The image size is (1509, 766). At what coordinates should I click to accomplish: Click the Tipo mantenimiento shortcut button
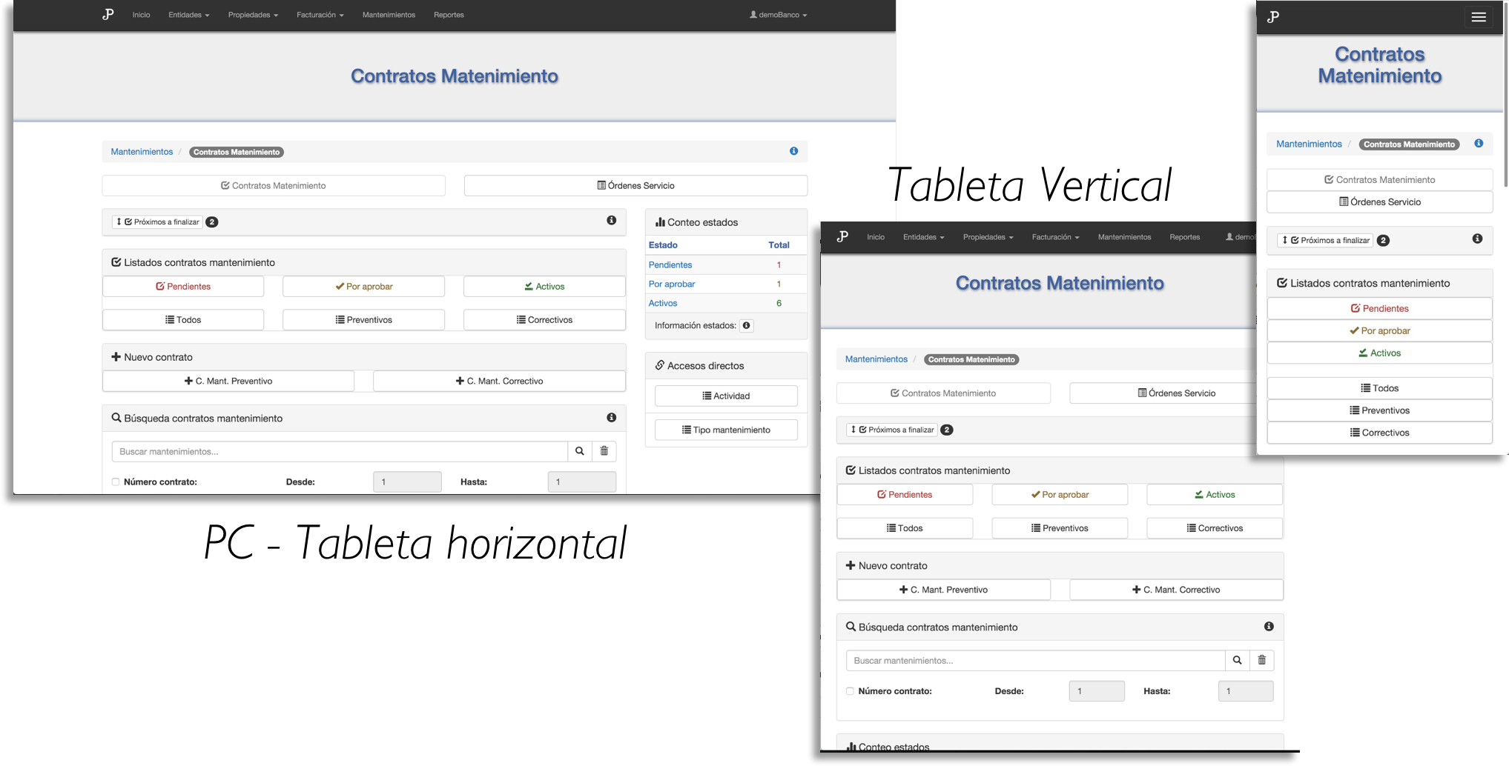(x=726, y=430)
